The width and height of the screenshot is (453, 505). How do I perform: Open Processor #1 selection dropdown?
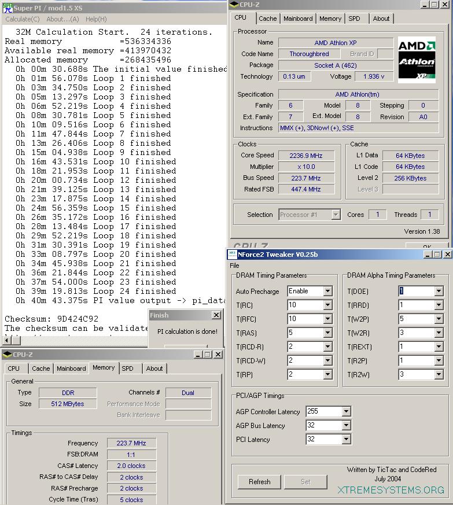[336, 215]
